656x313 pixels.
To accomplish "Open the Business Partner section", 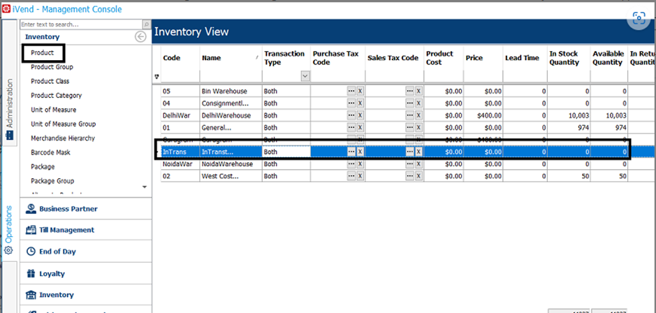I will (x=86, y=208).
